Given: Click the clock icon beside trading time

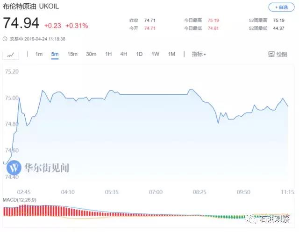Looking at the screenshot, I should (x=5, y=39).
